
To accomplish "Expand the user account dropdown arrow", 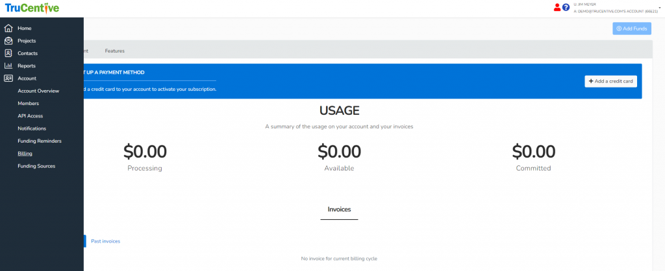I will (660, 5).
